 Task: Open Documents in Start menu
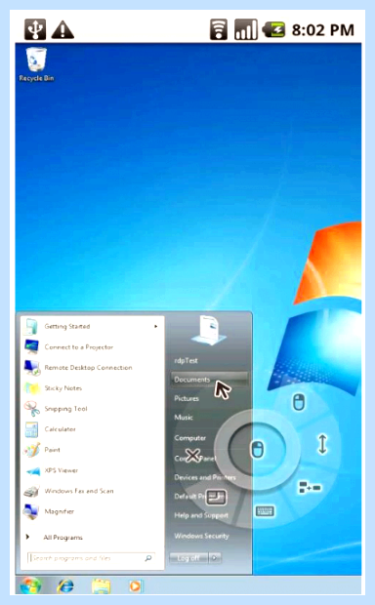click(209, 380)
